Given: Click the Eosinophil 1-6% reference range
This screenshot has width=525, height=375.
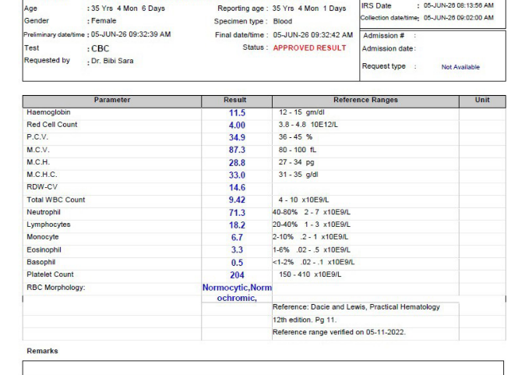Looking at the screenshot, I should [312, 249].
